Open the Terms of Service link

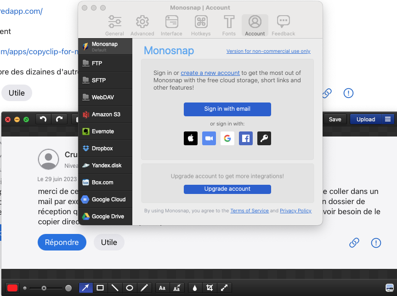250,211
